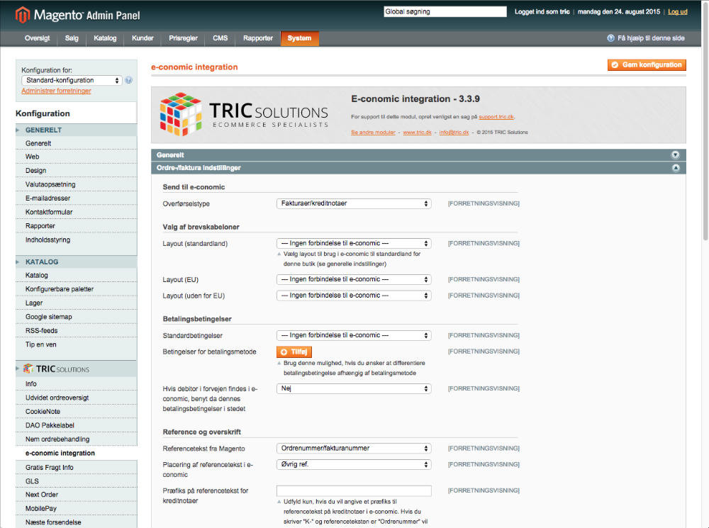
Task: Click the plus icon on the Tilføj button
Action: (284, 352)
